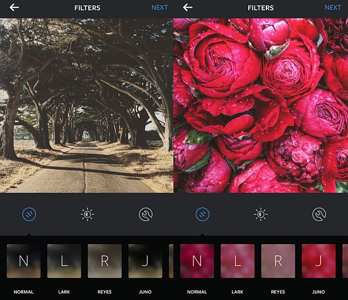Apply Lark filter thumbnail for tree photo
The height and width of the screenshot is (300, 348).
pyautogui.click(x=64, y=261)
